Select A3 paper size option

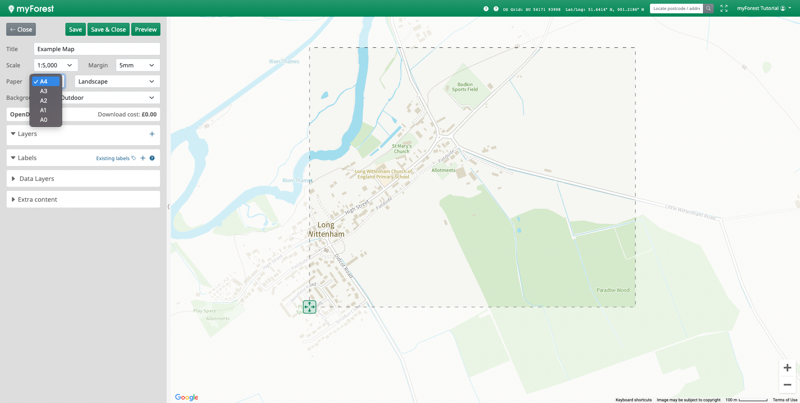tap(44, 91)
